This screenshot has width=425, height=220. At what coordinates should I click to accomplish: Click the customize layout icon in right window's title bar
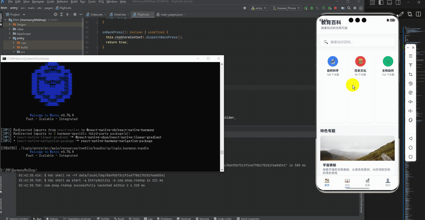372,3
